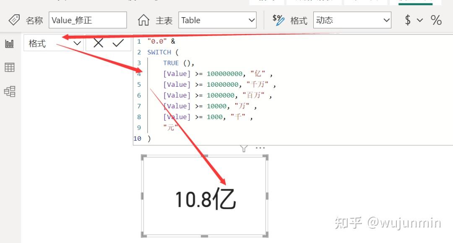Image resolution: width=453 pixels, height=243 pixels.
Task: Click the name tag icon beside 名称
Action: tap(14, 19)
